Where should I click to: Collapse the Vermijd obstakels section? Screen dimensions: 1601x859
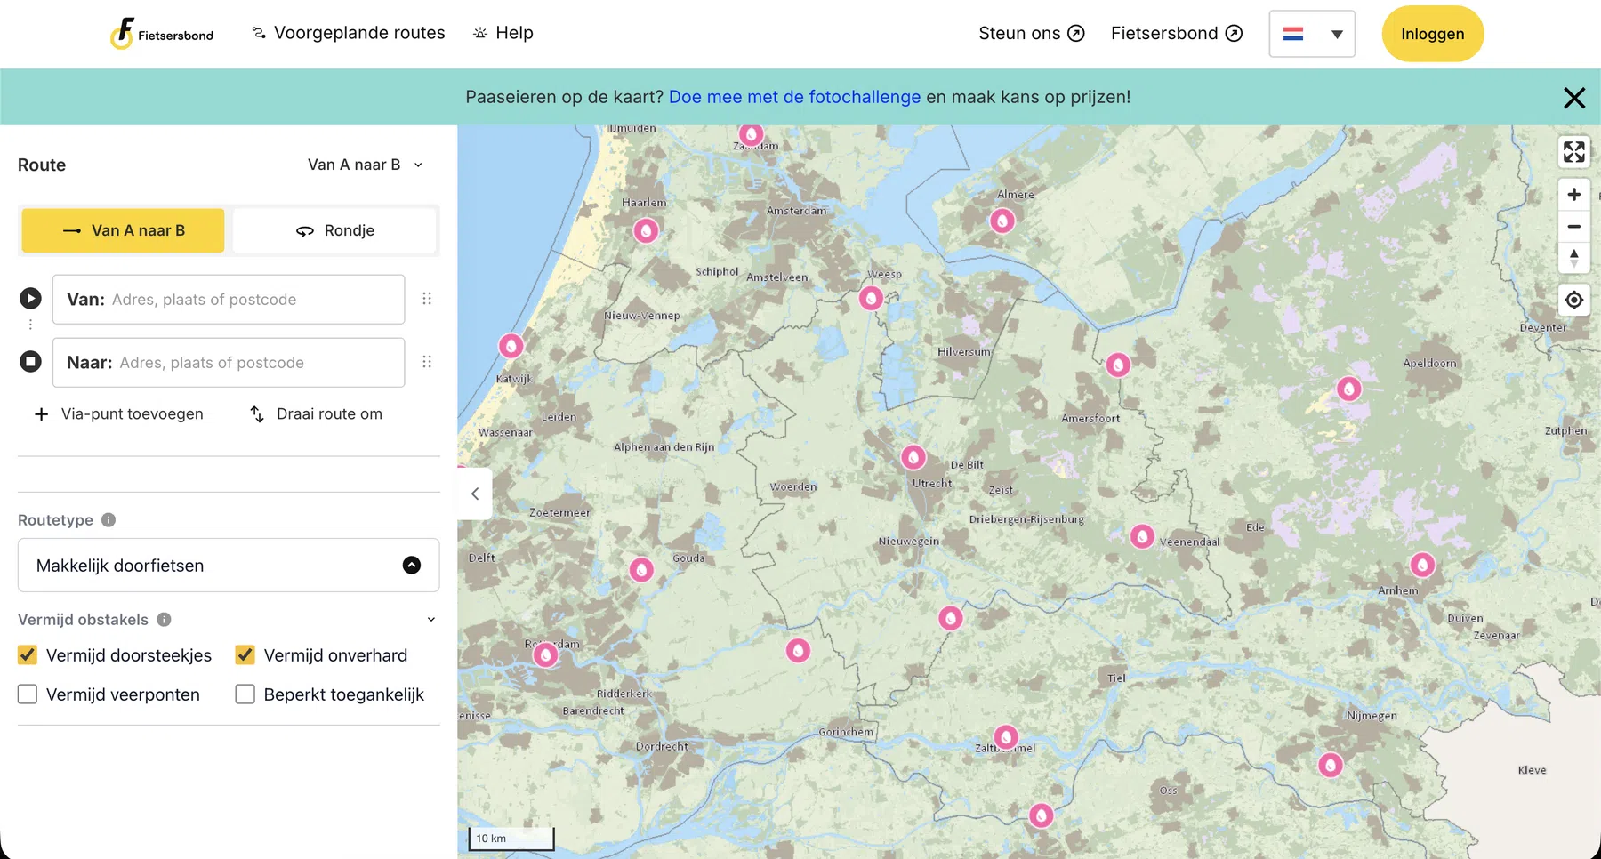pyautogui.click(x=431, y=620)
